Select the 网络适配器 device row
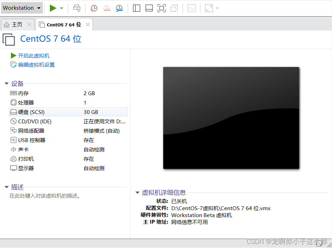Screen dimensions: 332x248 (68, 131)
